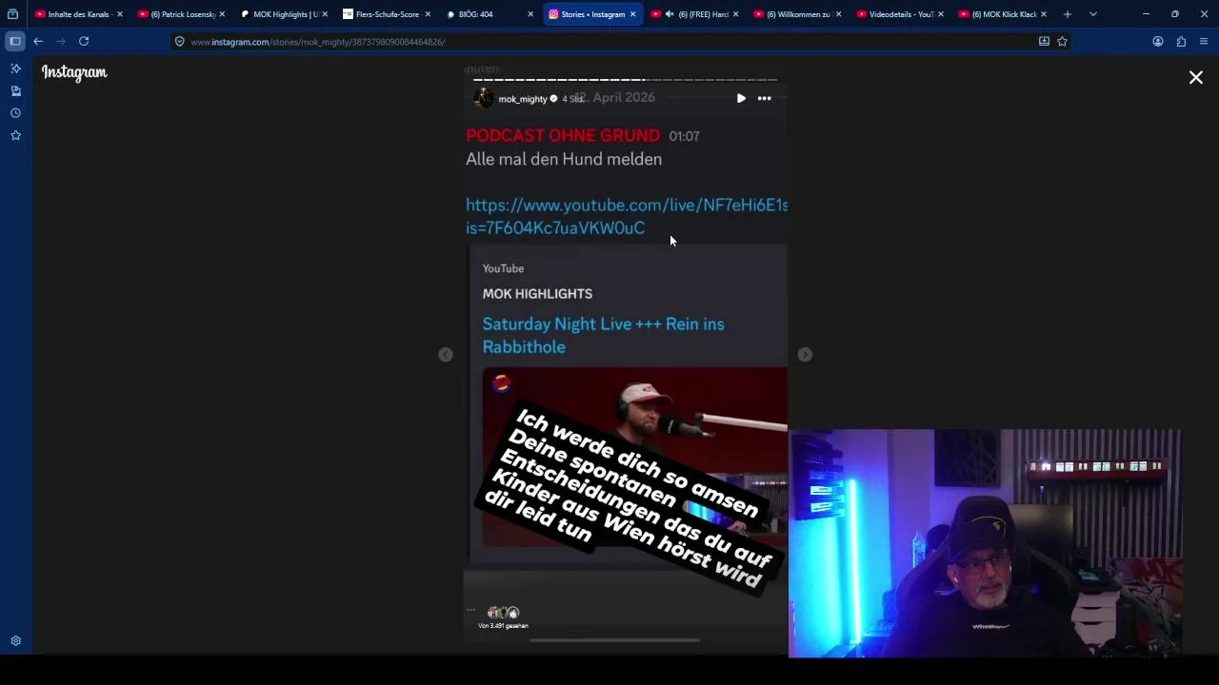Viewport: 1219px width, 685px height.
Task: Open the mok_mighty username link
Action: 523,99
